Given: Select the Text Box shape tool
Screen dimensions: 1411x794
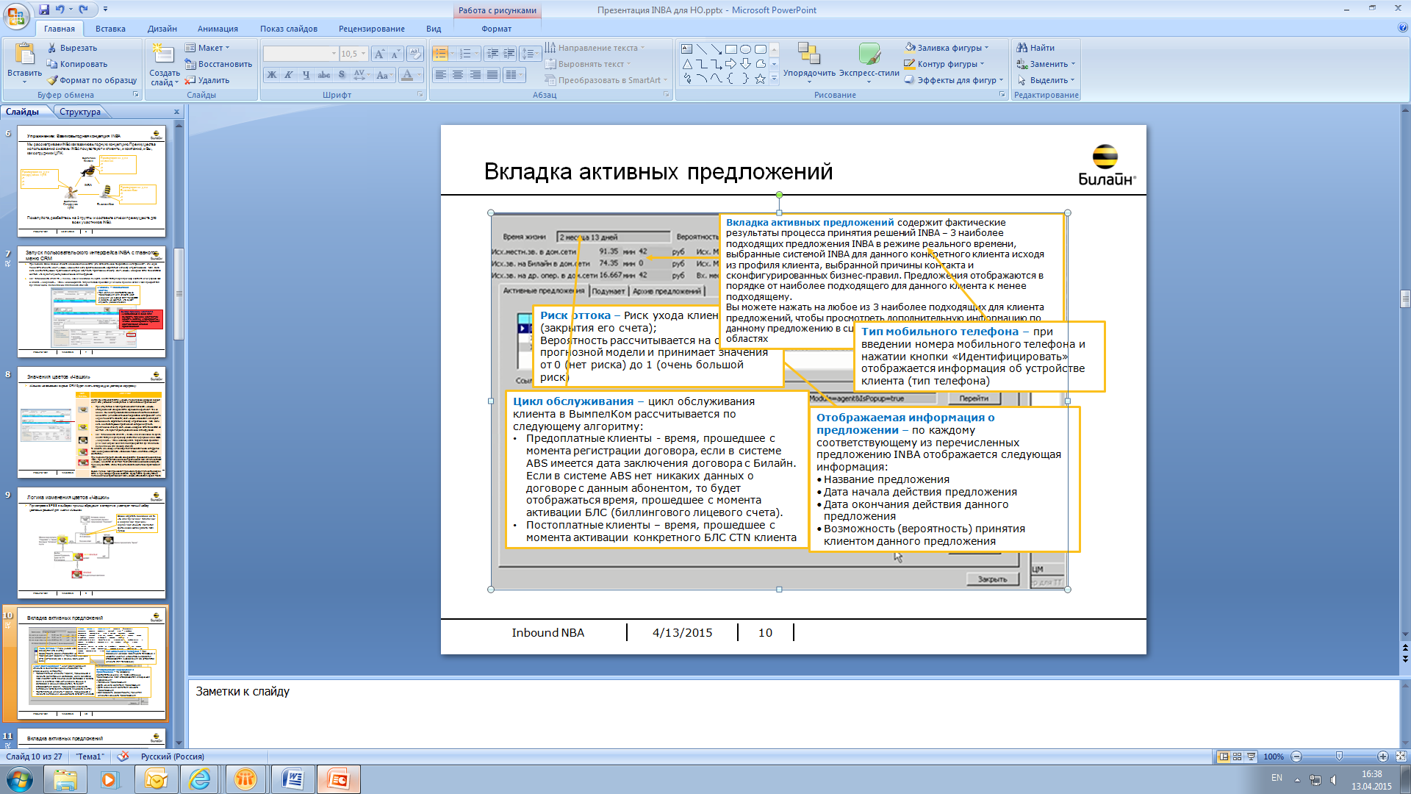Looking at the screenshot, I should (x=686, y=49).
